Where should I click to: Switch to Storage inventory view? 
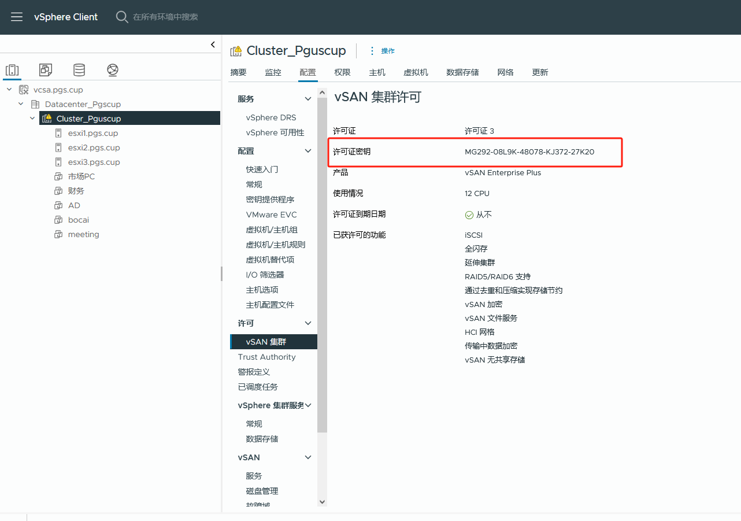tap(79, 70)
